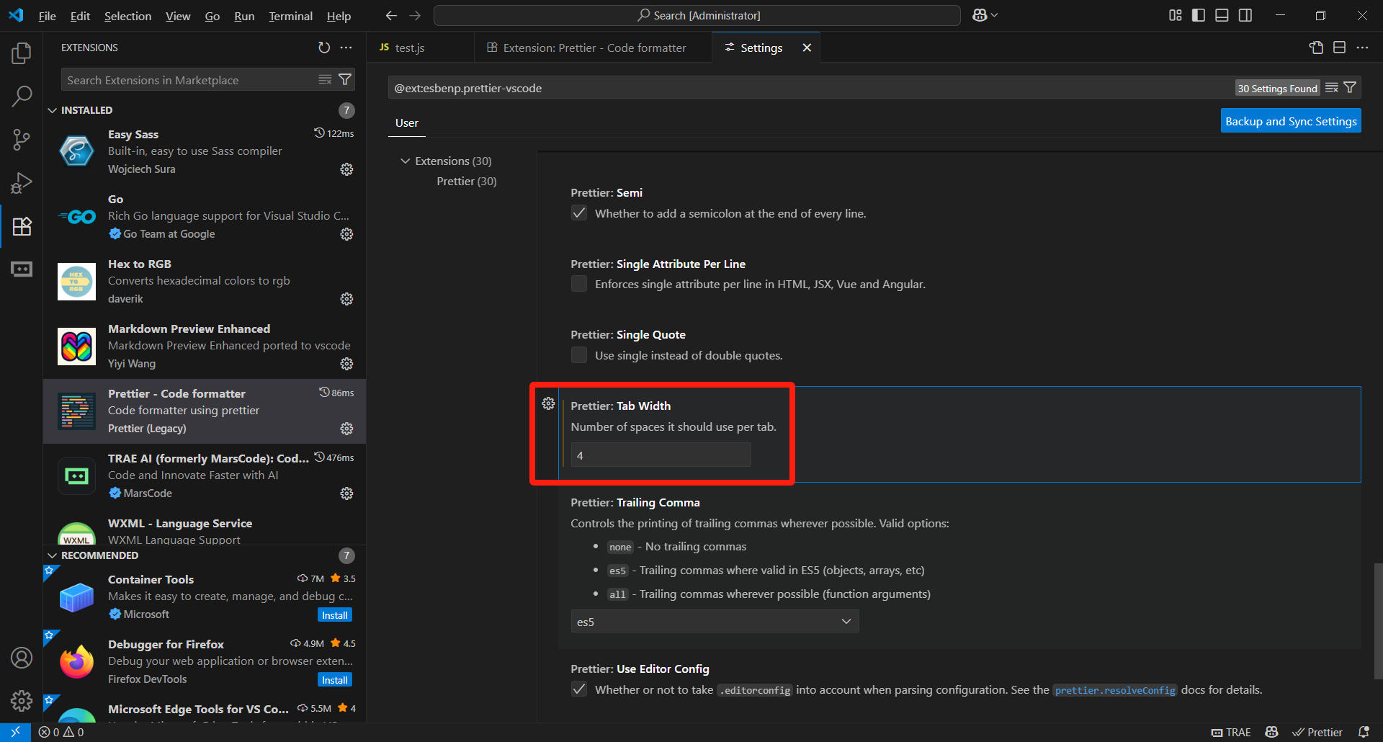Manage Hex to RGB extension gear
This screenshot has width=1383, height=742.
click(346, 299)
